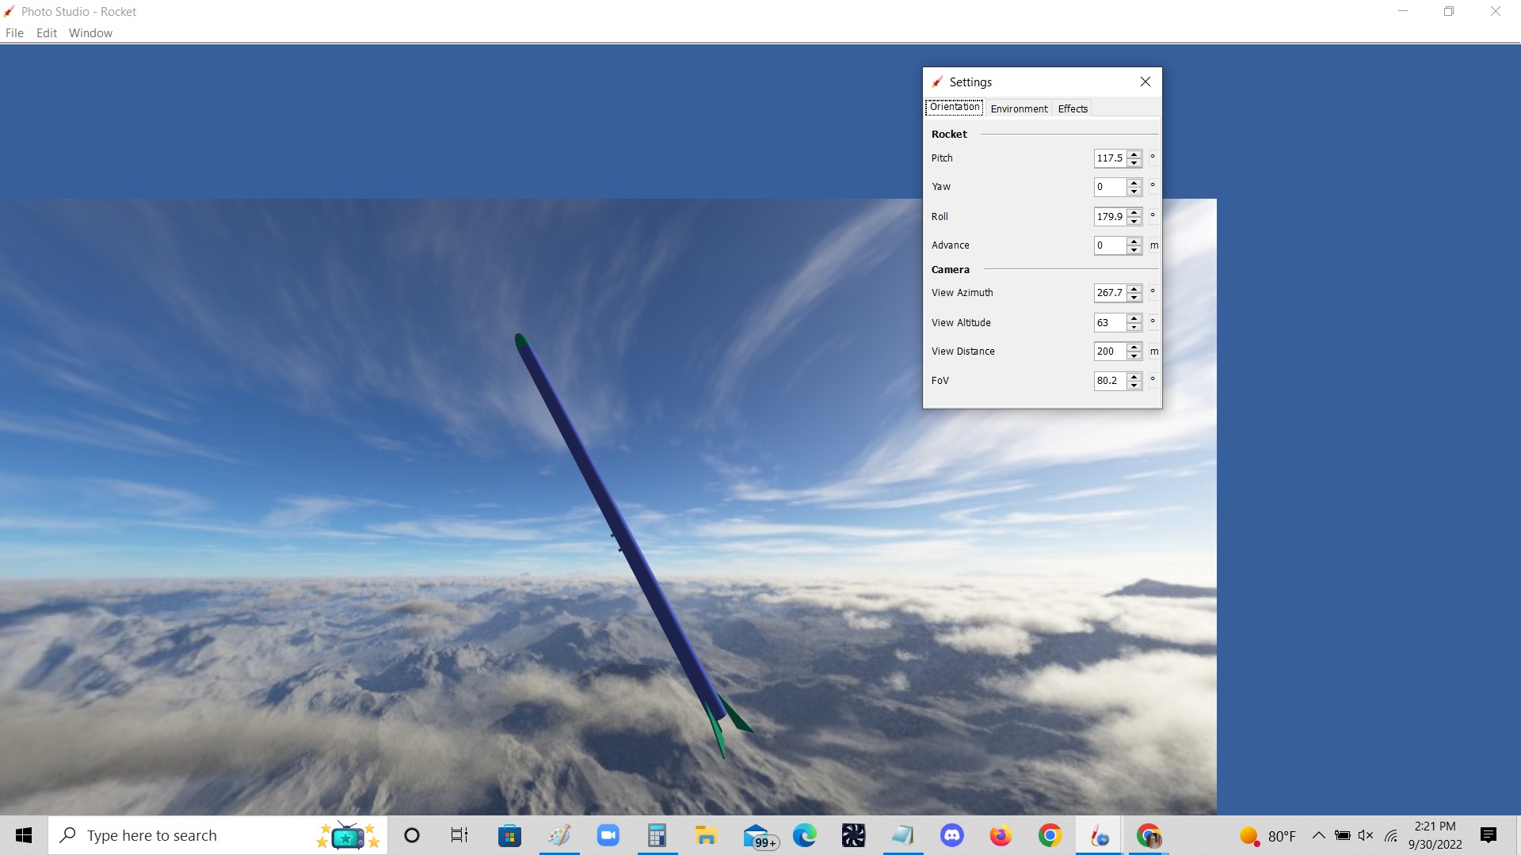Open the OpenRocket rocket icon on the taskbar
The width and height of the screenshot is (1521, 855).
pos(1099,835)
